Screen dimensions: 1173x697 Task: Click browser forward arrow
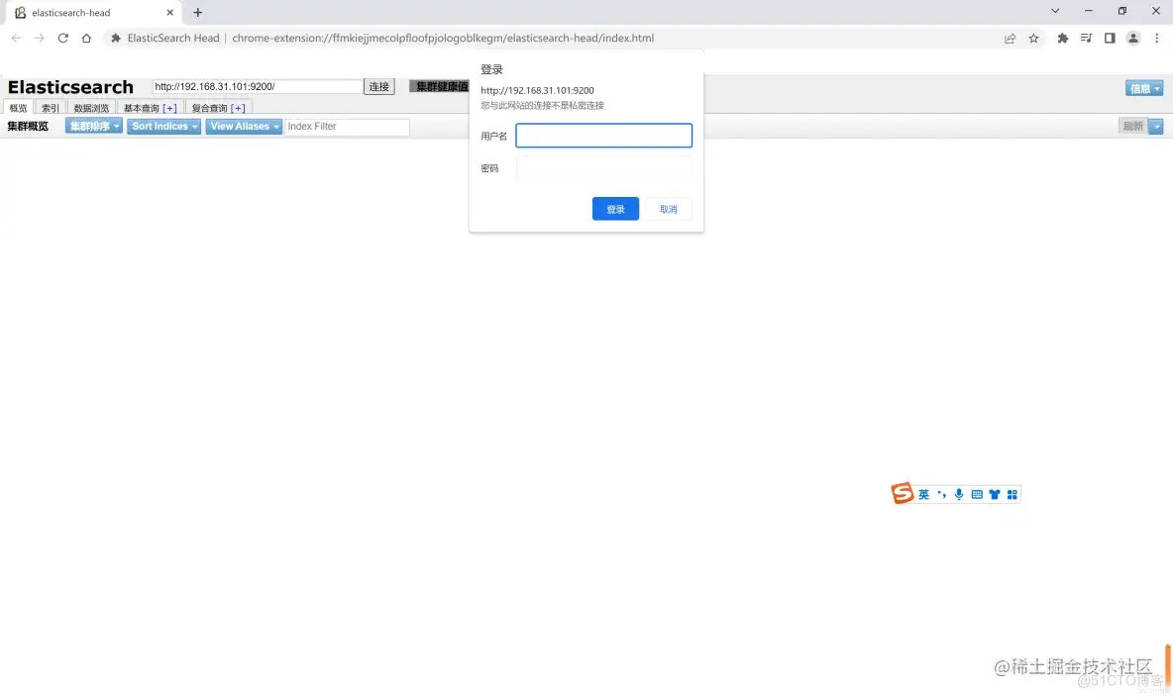(39, 39)
